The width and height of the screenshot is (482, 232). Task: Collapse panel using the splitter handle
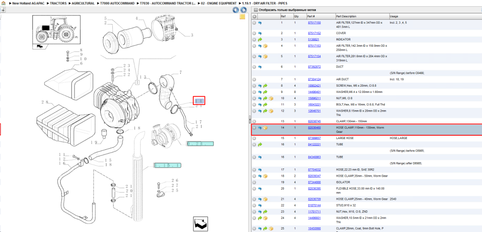point(250,119)
